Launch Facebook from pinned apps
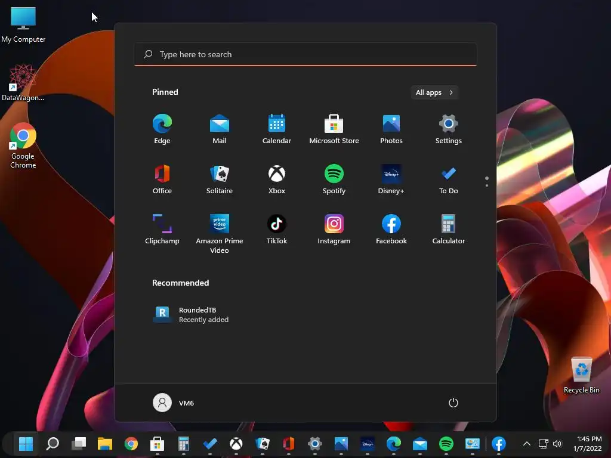611x458 pixels. coord(391,230)
